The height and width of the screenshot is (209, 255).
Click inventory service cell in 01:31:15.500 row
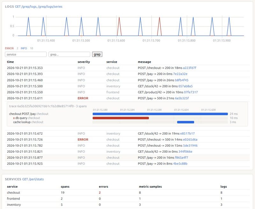pos(113,86)
